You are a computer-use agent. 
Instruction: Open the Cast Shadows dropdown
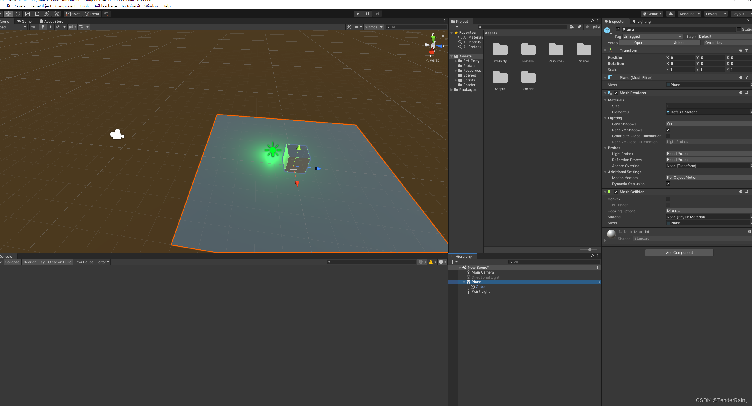click(x=708, y=124)
